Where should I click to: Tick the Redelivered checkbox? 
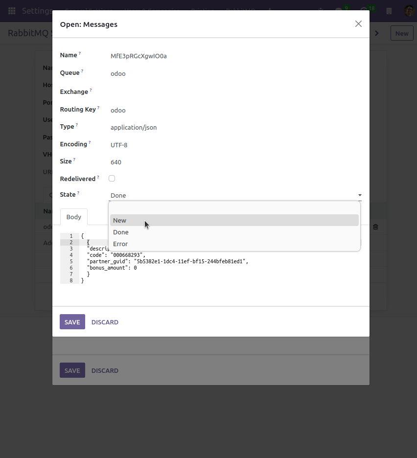(112, 179)
